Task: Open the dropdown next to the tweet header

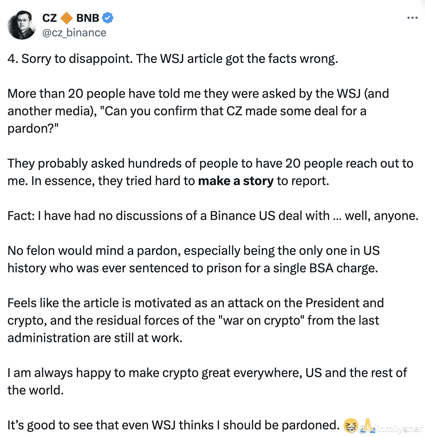Action: pos(413,17)
